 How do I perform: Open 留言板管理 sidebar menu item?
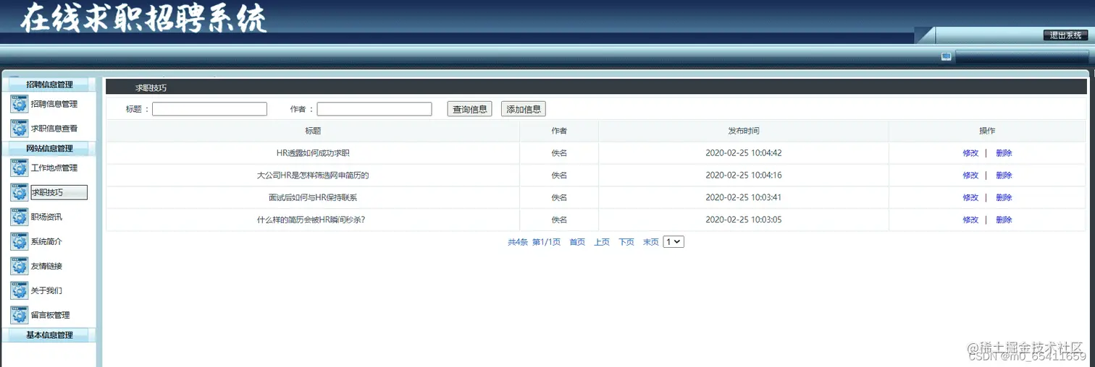click(51, 316)
